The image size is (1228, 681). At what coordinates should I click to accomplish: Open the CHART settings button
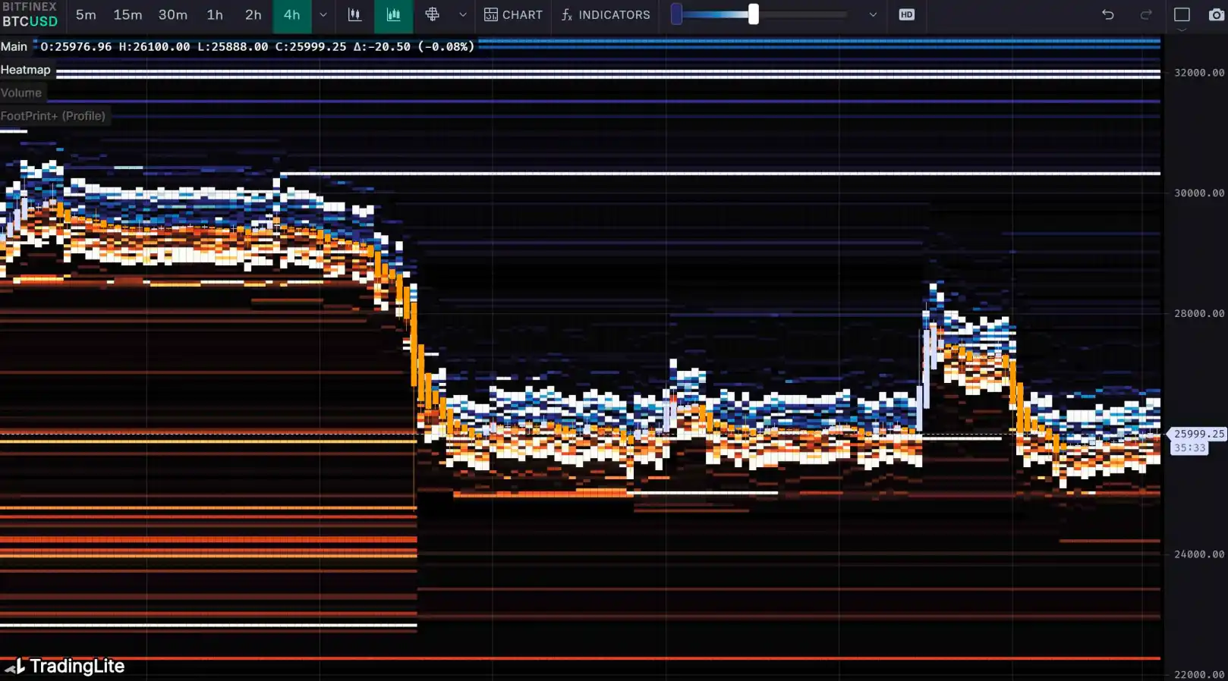(514, 15)
